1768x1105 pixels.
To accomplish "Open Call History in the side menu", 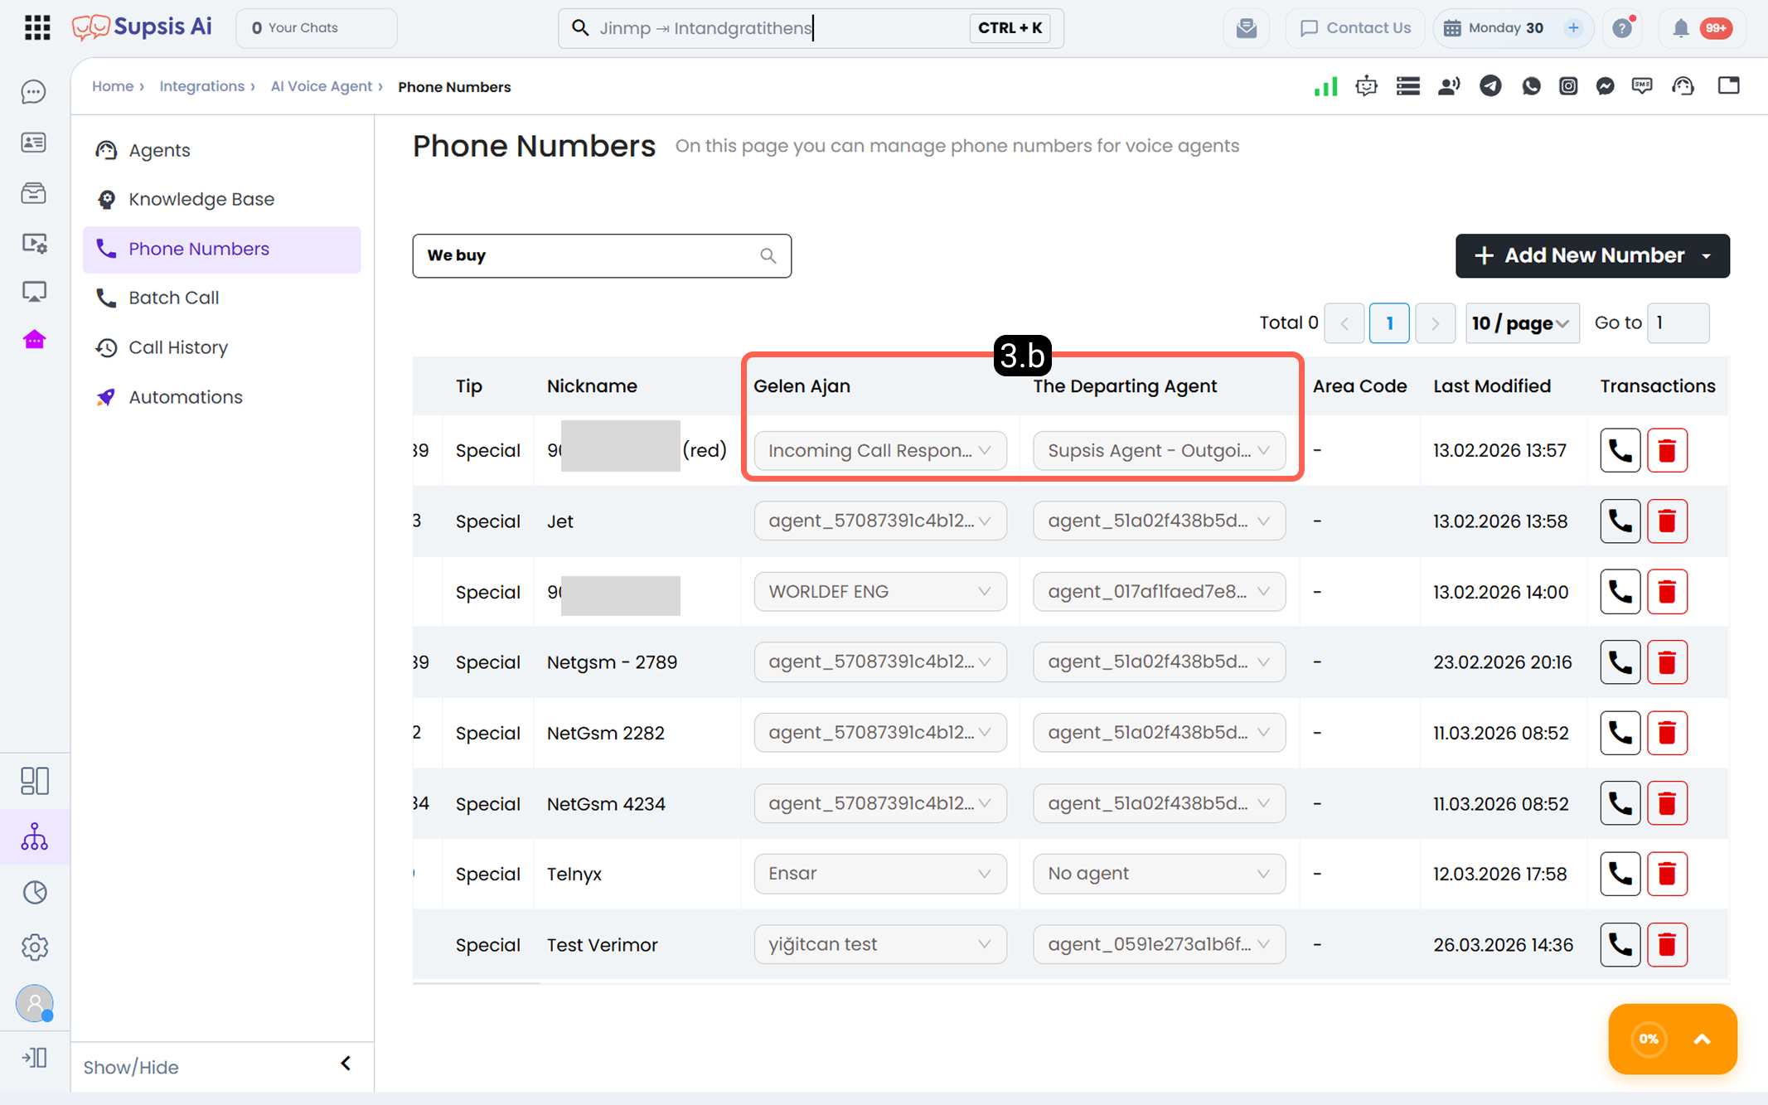I will [x=222, y=347].
